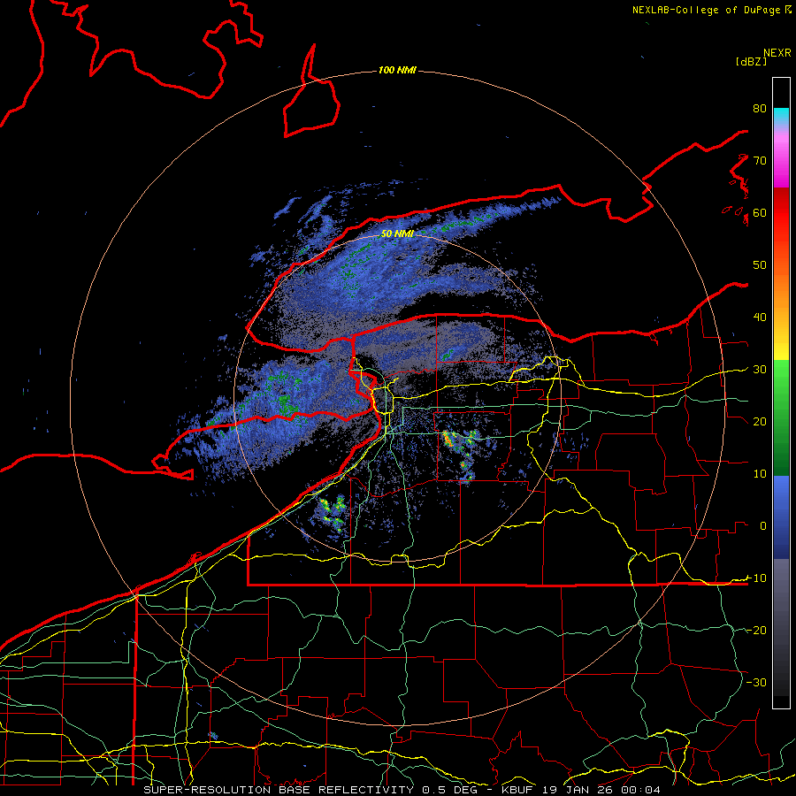Click the -30 dBZ scale value
The width and height of the screenshot is (796, 796).
pyautogui.click(x=756, y=682)
